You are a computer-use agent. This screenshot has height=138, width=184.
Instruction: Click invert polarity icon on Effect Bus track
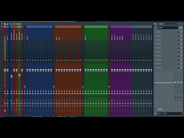click(x=22, y=91)
